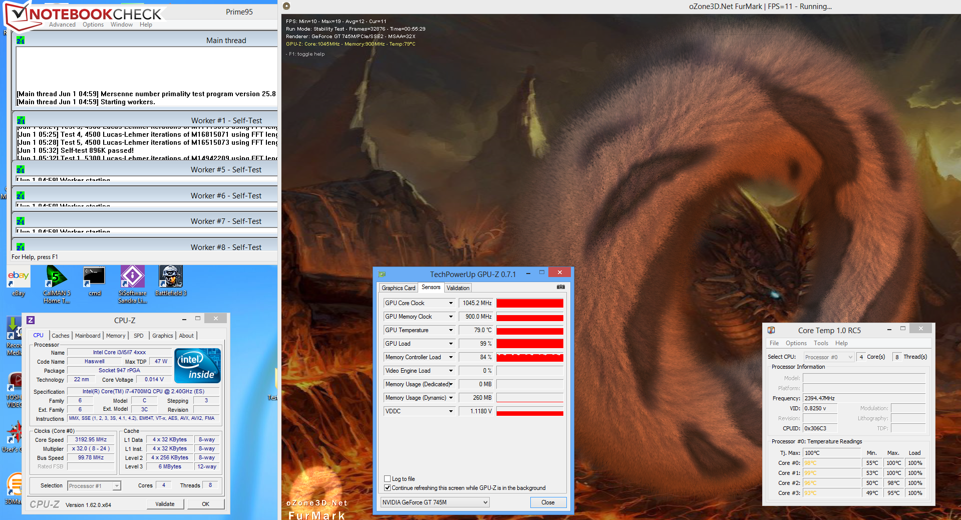Minimize the Core Temp window

click(889, 329)
